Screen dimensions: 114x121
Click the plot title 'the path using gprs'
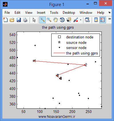pos(58,28)
